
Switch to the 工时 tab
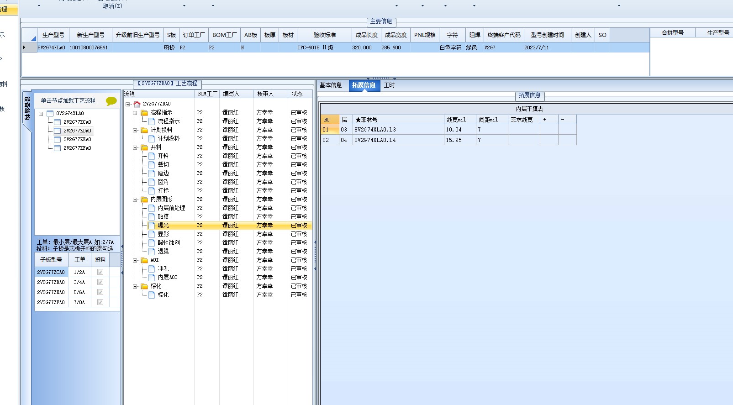390,85
